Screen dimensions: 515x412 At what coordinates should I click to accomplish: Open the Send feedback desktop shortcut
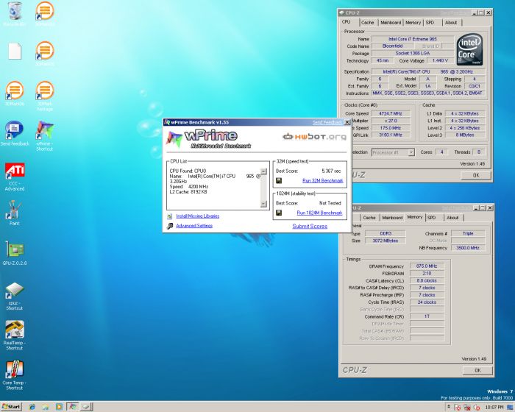coord(15,133)
